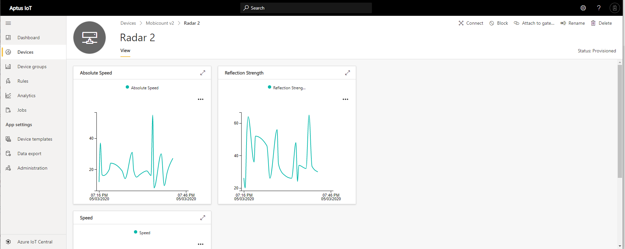Open the Dashboard page
The height and width of the screenshot is (249, 625).
[x=33, y=38]
